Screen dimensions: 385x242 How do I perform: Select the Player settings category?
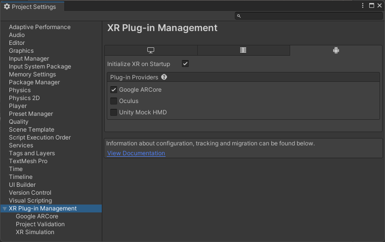[x=18, y=106]
